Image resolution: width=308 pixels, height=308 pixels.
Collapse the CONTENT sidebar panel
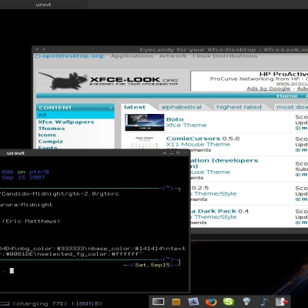tap(111, 108)
